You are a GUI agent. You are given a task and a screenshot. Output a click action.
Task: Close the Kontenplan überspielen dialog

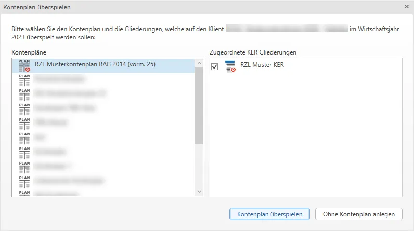(x=407, y=7)
